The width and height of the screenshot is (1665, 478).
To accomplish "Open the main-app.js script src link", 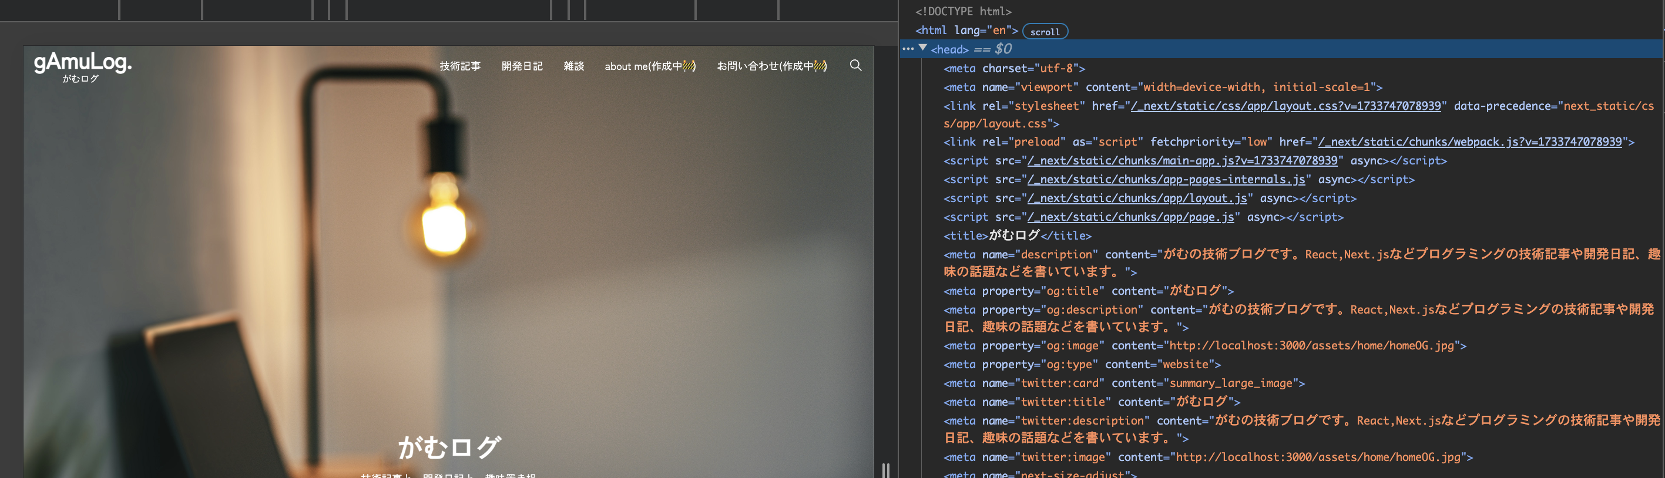I will pos(1181,161).
